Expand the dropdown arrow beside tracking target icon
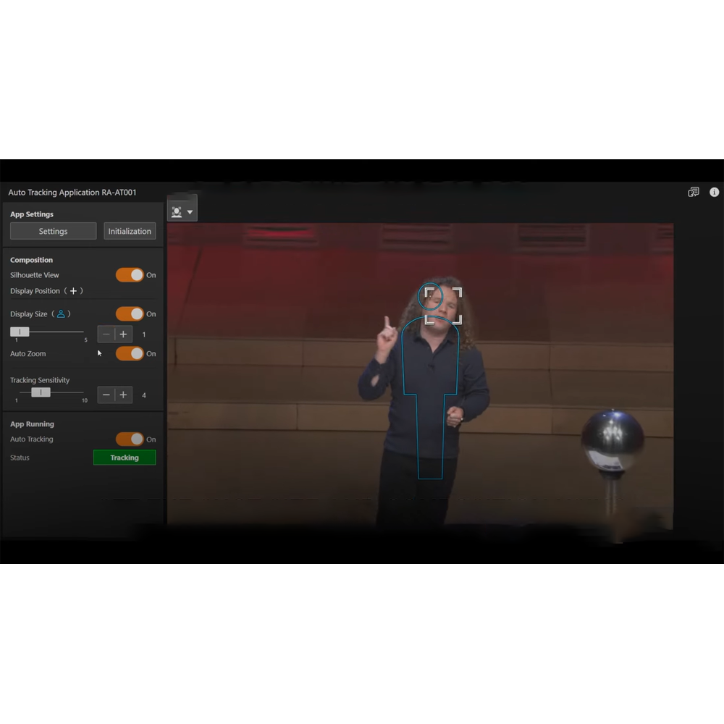The width and height of the screenshot is (724, 724). 190,212
